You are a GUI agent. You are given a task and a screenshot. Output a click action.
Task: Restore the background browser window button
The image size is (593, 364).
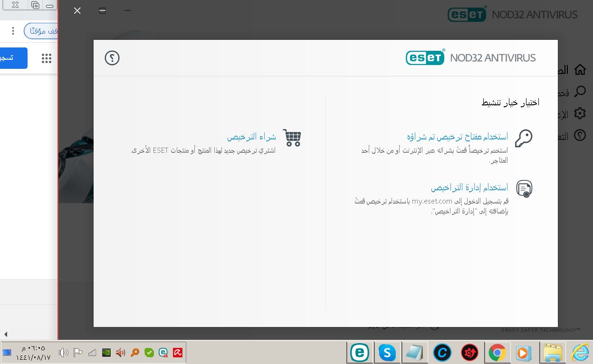point(35,5)
